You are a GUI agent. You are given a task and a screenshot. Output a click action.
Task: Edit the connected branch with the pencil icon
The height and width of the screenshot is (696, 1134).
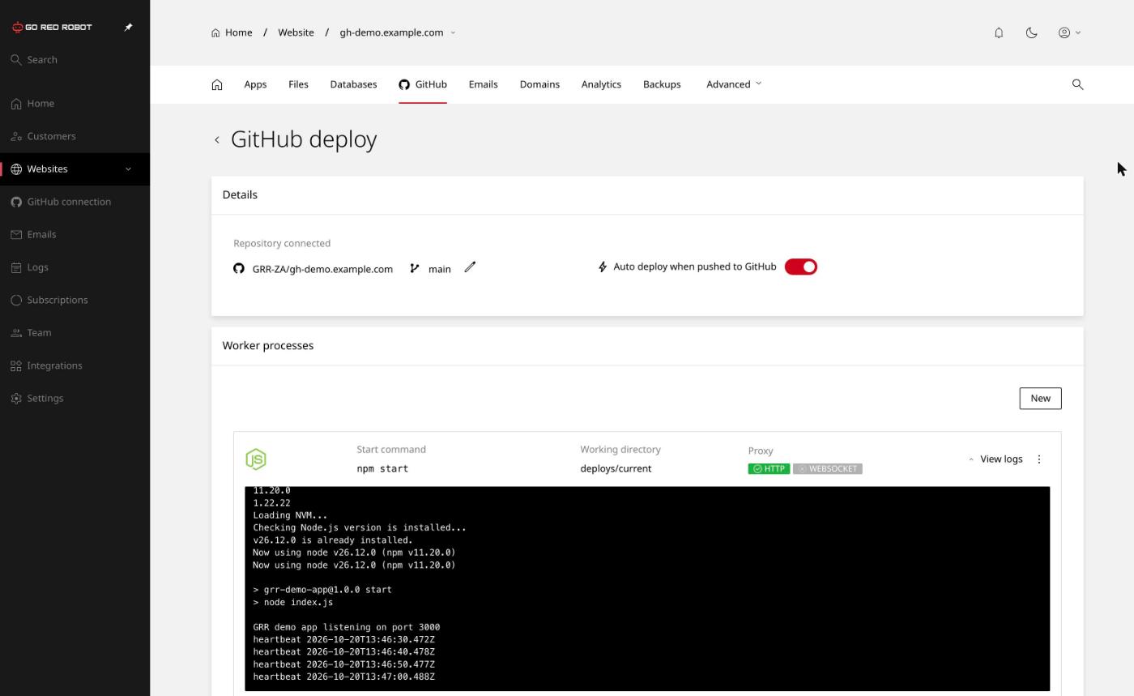click(470, 267)
